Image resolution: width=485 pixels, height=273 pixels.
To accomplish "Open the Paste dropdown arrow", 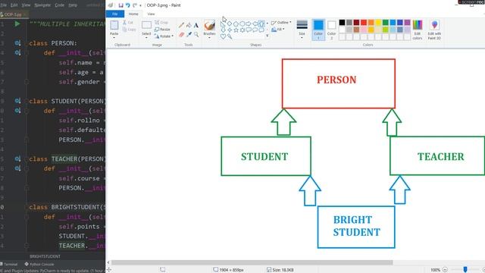I will tap(114, 38).
